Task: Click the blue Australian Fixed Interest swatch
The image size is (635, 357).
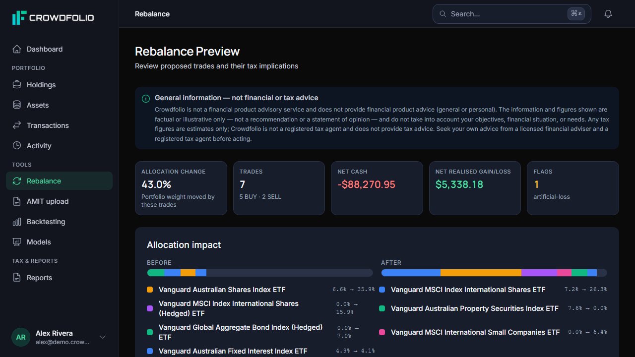Action: pyautogui.click(x=150, y=351)
